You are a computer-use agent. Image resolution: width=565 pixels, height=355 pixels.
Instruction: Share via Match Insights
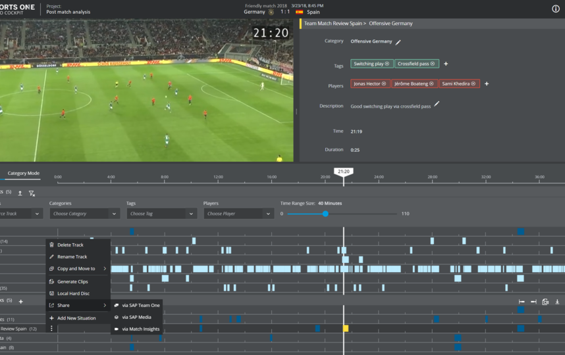(136, 329)
